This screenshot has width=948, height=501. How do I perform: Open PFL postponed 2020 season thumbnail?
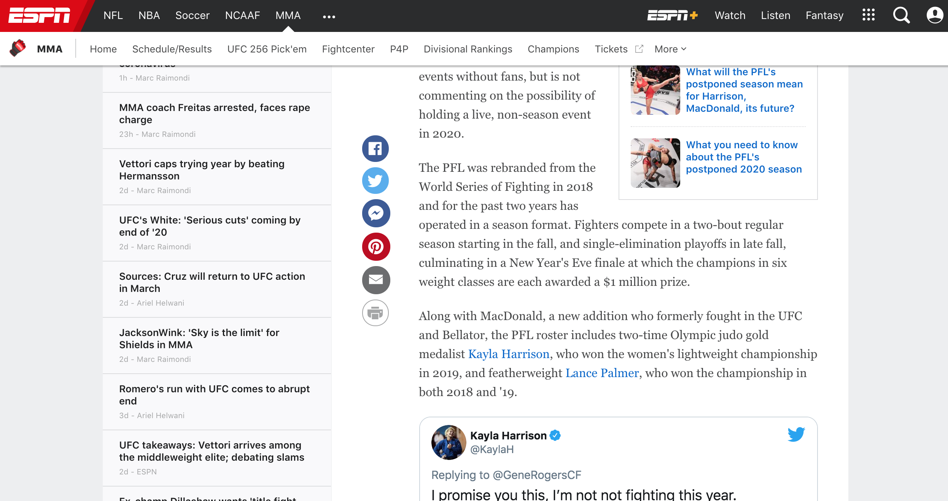click(x=655, y=163)
